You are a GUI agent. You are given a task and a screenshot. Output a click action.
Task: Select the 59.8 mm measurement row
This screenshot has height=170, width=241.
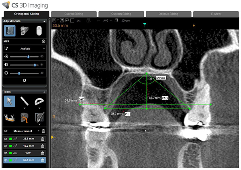point(28,160)
